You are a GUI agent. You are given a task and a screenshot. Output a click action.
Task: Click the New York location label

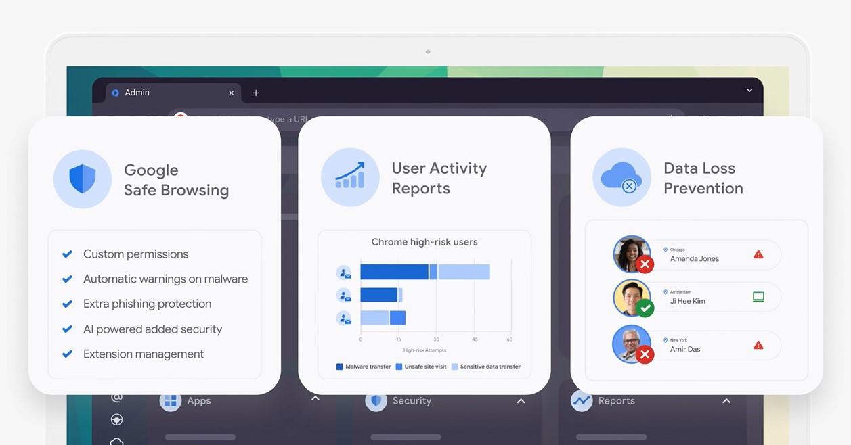[x=679, y=340]
